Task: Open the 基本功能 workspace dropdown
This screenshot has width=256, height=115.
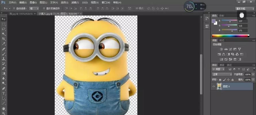Action: pyautogui.click(x=244, y=9)
